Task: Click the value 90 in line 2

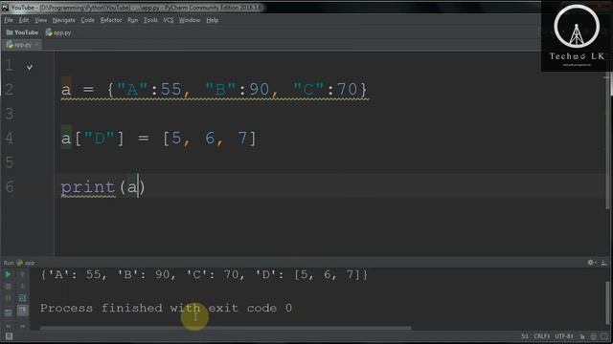Action: pyautogui.click(x=259, y=89)
